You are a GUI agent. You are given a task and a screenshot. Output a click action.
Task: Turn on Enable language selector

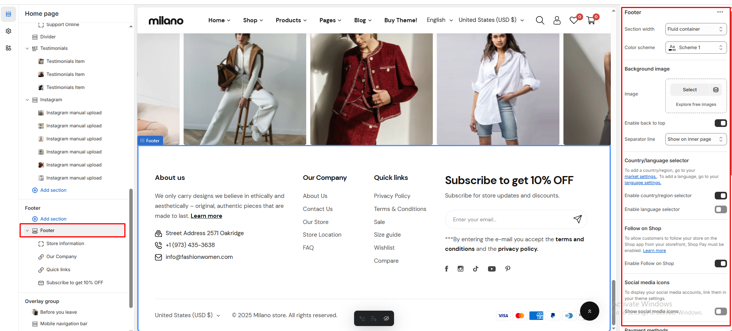click(x=720, y=209)
